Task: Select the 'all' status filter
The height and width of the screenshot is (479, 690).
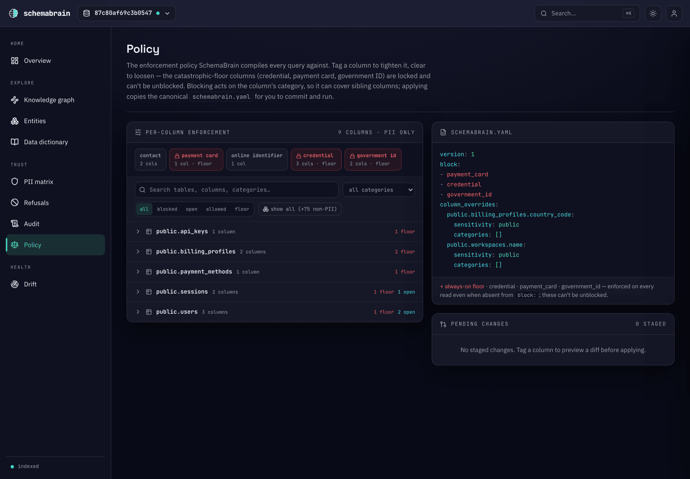Action: 144,209
